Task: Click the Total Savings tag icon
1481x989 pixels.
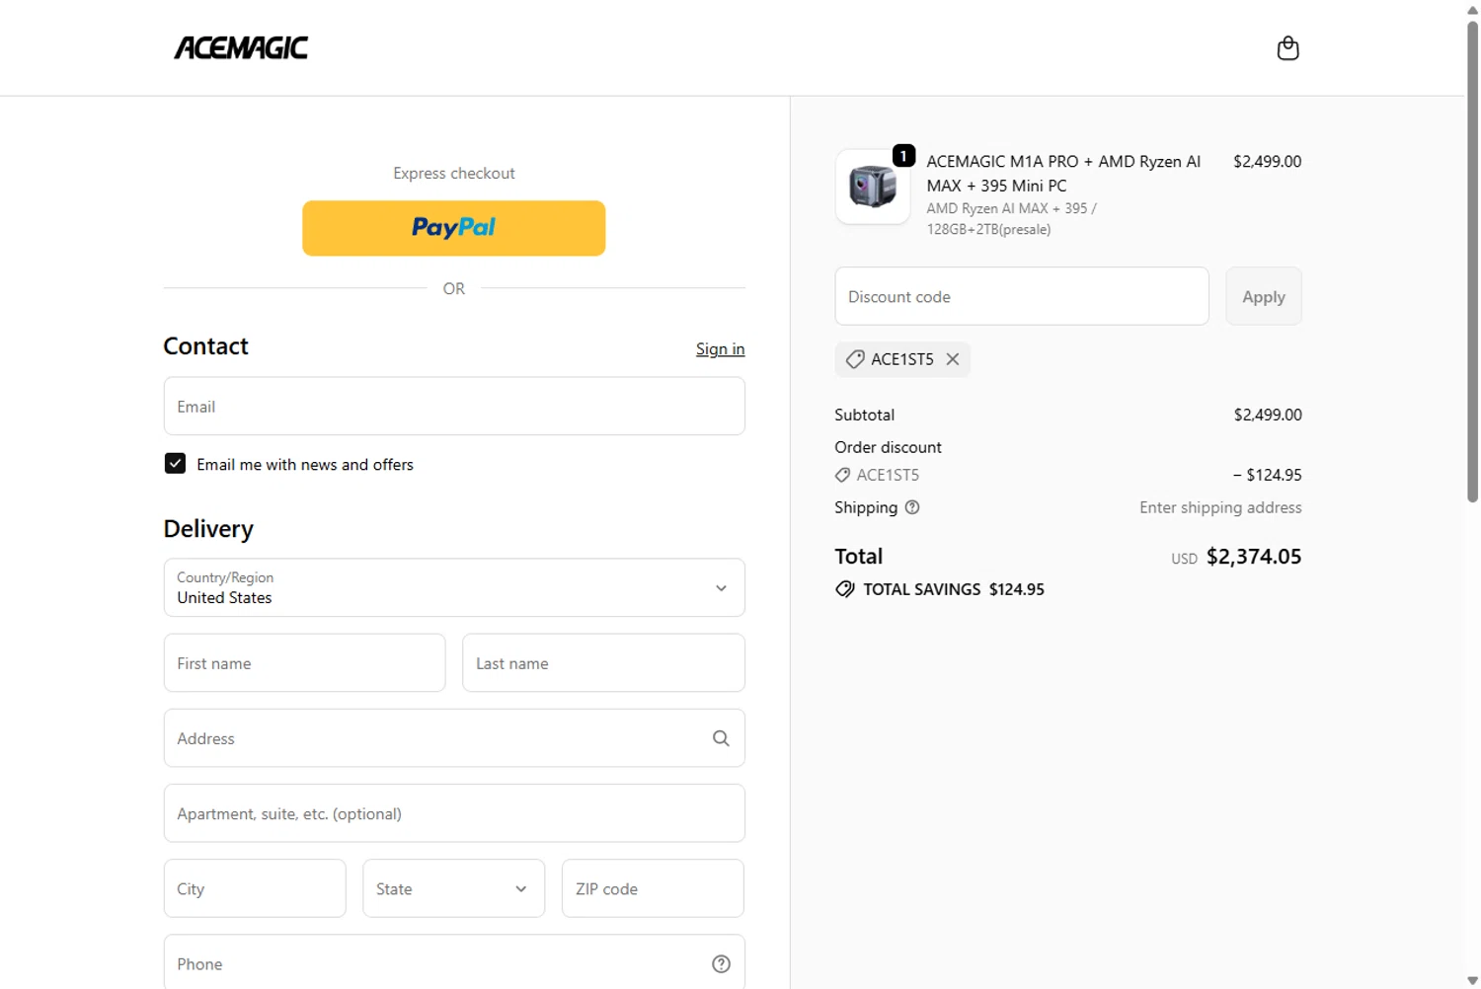Action: 845,589
